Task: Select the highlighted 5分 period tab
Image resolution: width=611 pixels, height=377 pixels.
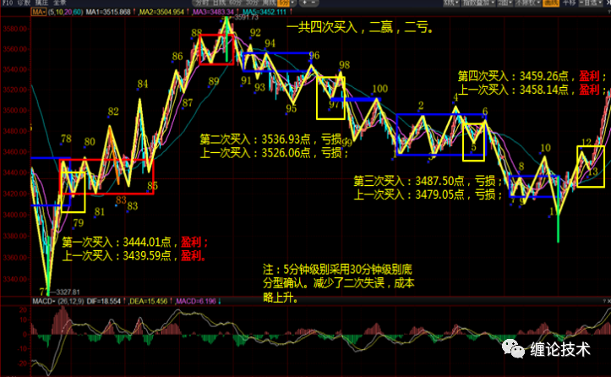Action: (283, 3)
